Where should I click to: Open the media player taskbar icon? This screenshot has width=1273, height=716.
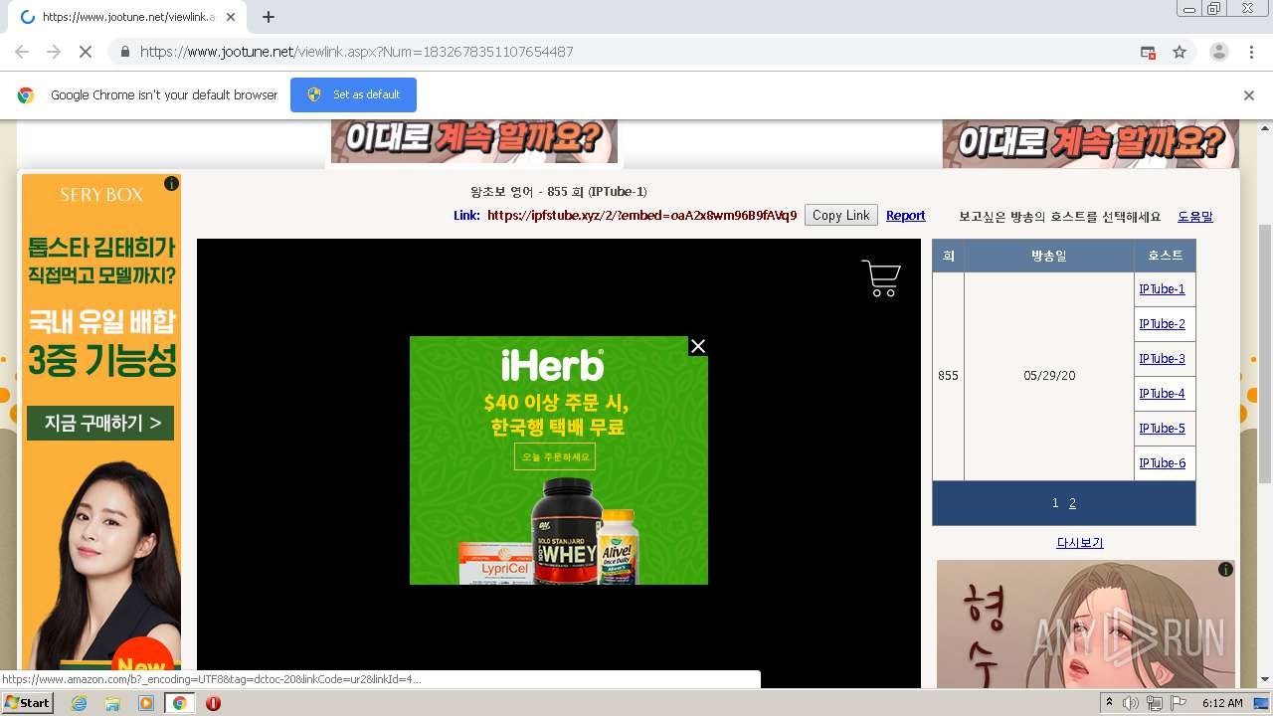(146, 703)
